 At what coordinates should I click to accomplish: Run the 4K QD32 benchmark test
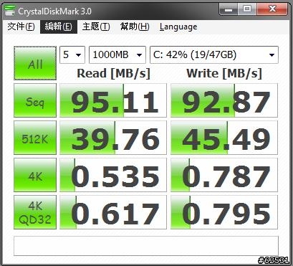pos(35,212)
